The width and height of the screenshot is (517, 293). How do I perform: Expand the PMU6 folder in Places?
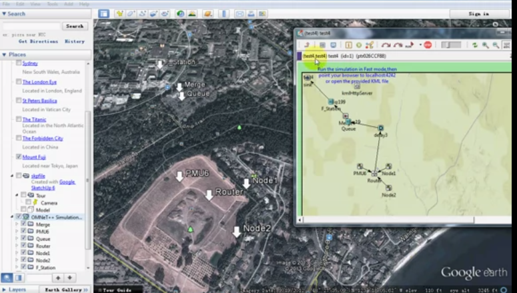[x=17, y=231]
